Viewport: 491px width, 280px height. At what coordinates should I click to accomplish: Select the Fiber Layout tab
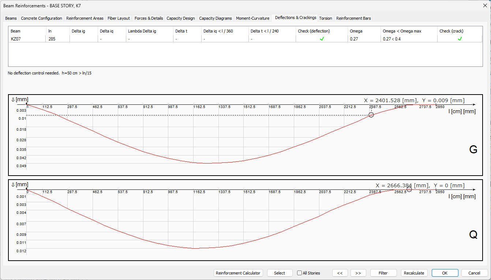119,18
